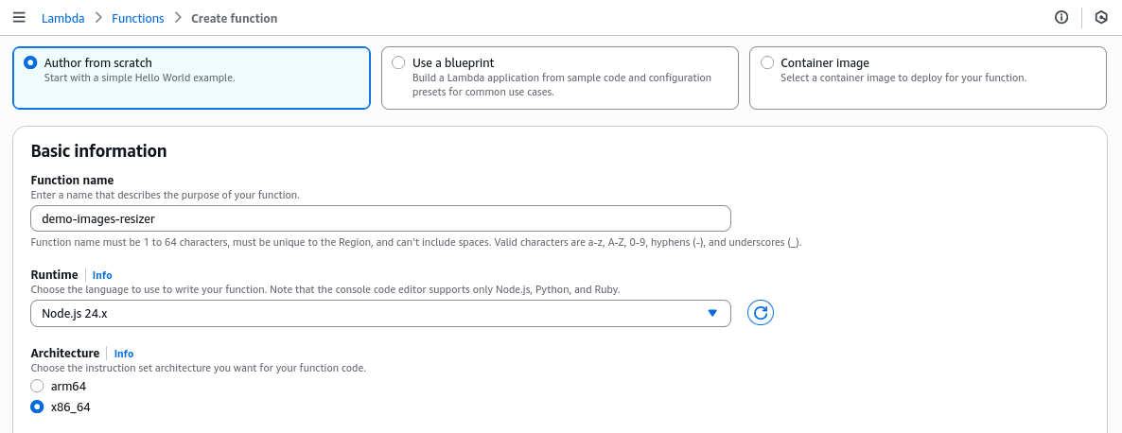Click the Runtime dropdown arrow
Image resolution: width=1122 pixels, height=433 pixels.
712,313
